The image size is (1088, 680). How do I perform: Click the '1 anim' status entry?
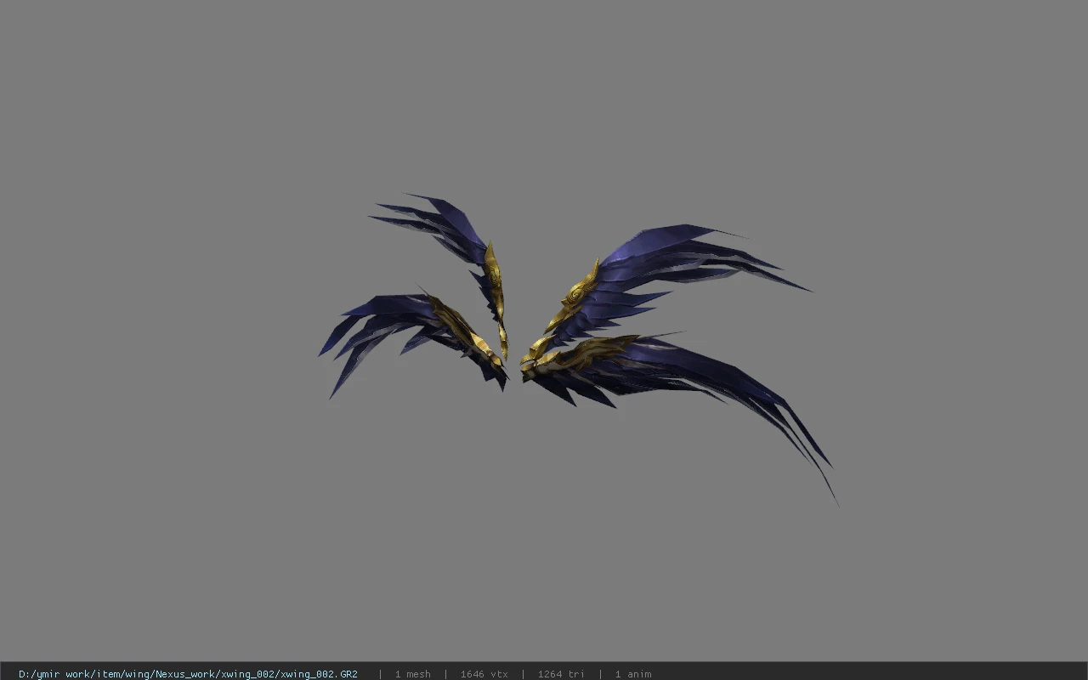click(x=633, y=674)
